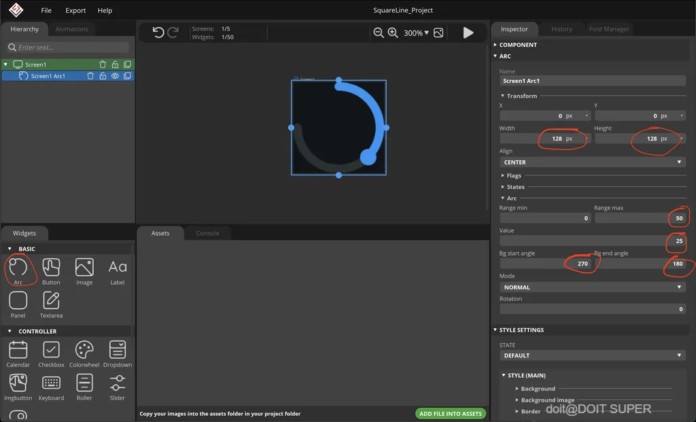The height and width of the screenshot is (422, 696).
Task: Expand the Flags section
Action: [x=514, y=176]
